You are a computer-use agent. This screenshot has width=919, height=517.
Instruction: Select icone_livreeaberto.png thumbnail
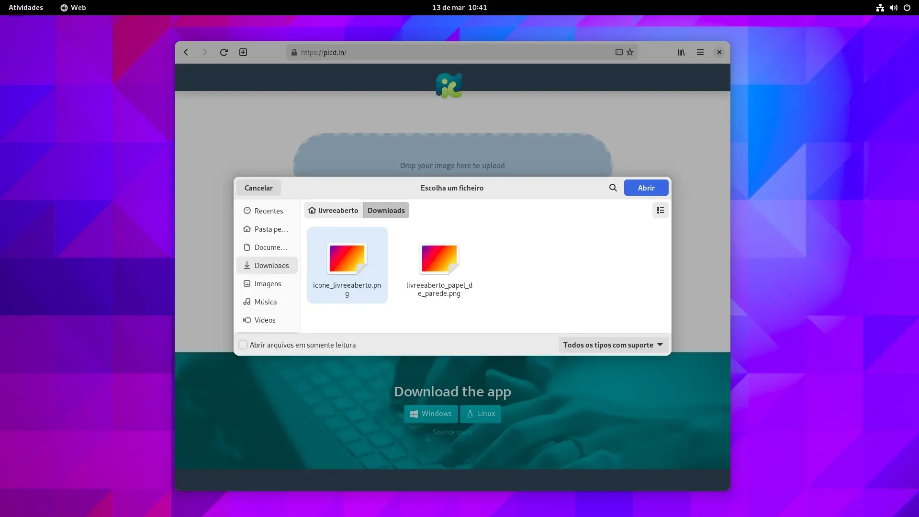[347, 258]
